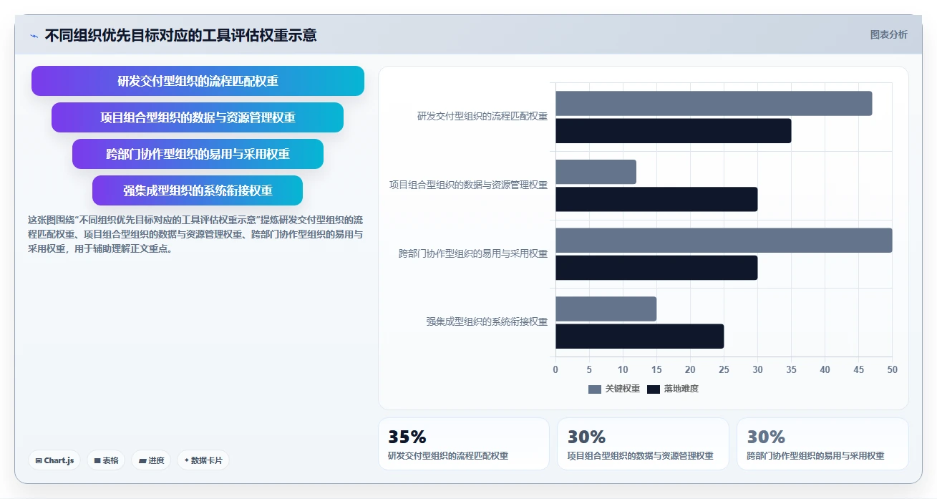Viewport: 937px width, 499px height.
Task: Click the 表格 tag chip
Action: point(106,460)
